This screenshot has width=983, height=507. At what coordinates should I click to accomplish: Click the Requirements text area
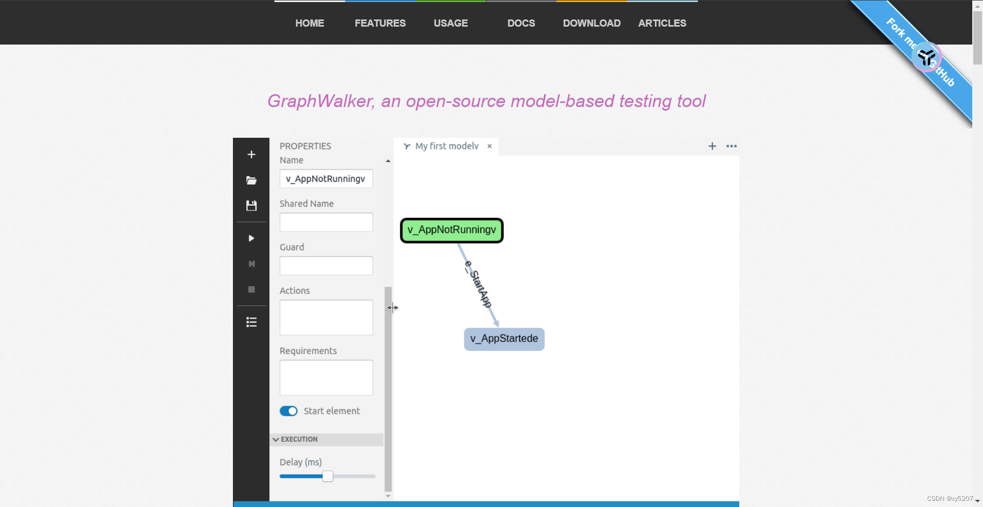[x=326, y=377]
